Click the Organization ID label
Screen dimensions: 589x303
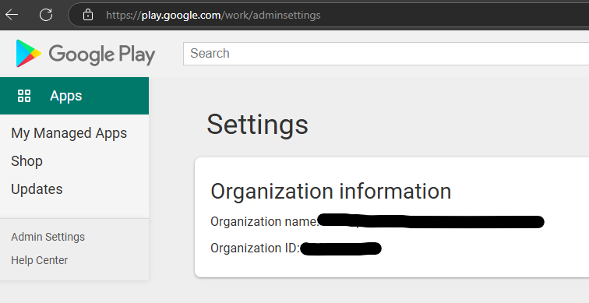pos(255,248)
